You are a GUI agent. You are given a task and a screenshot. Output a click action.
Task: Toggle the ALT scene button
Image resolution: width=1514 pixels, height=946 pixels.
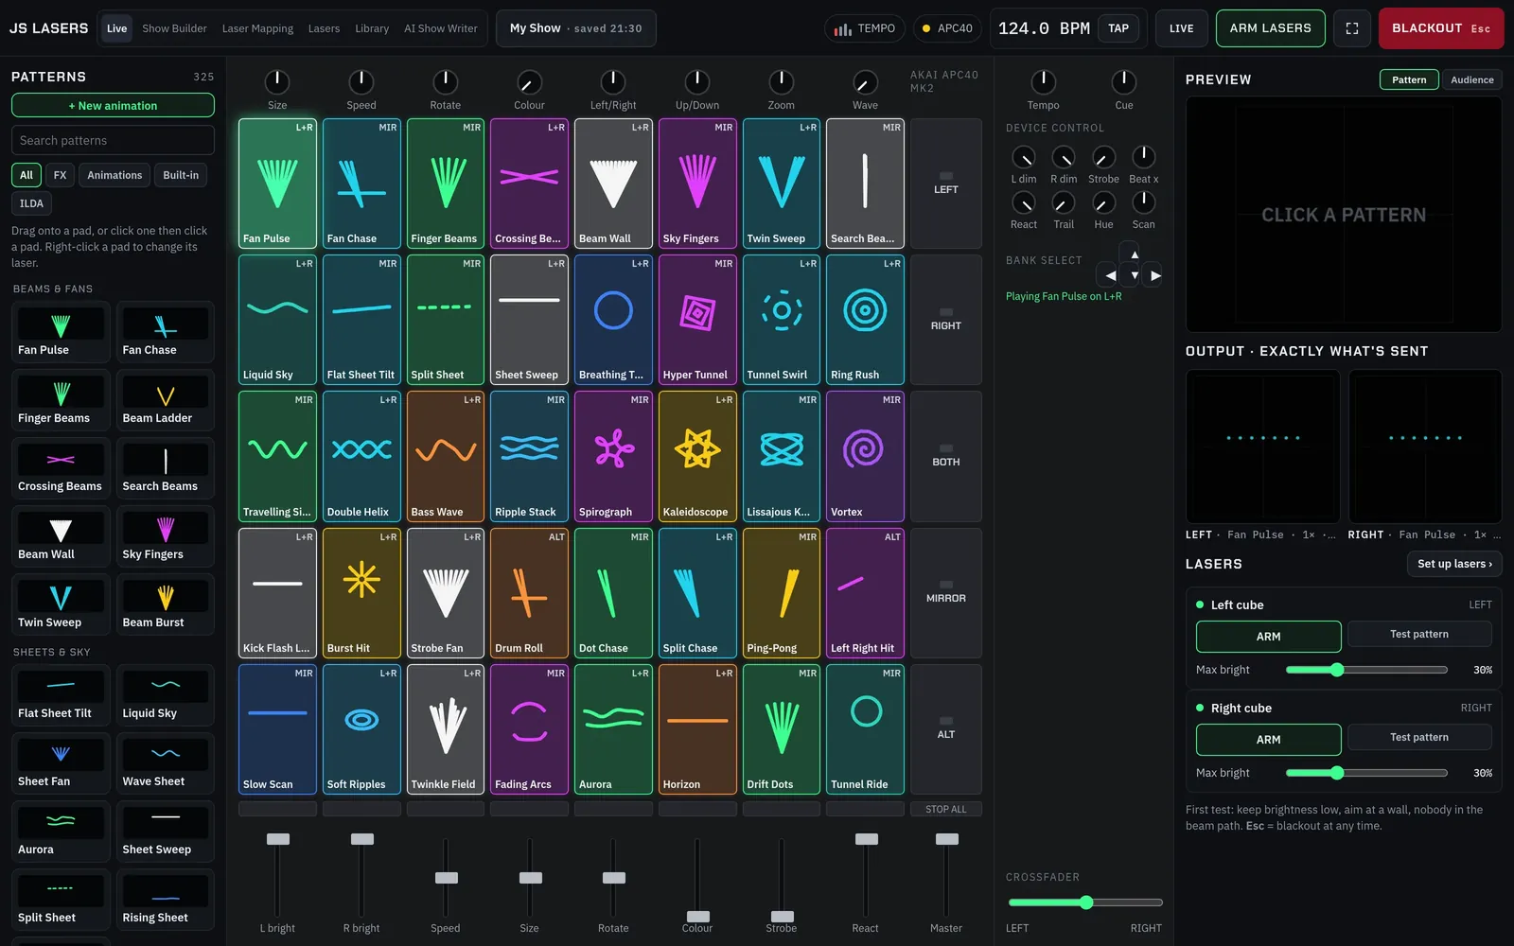946,729
